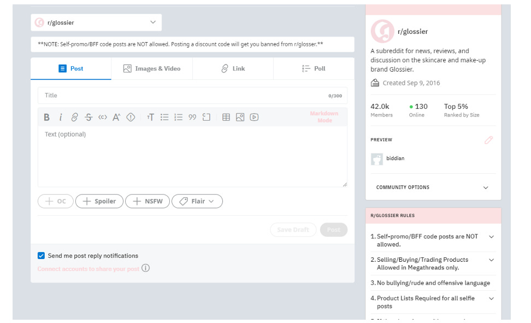Click the info icon beside Connect accounts

(x=146, y=268)
